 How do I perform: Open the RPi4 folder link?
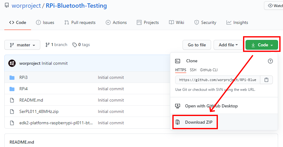(x=24, y=89)
